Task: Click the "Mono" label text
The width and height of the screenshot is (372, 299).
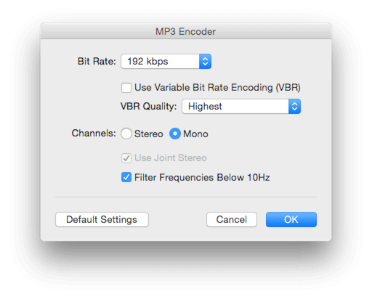Action: coord(195,134)
